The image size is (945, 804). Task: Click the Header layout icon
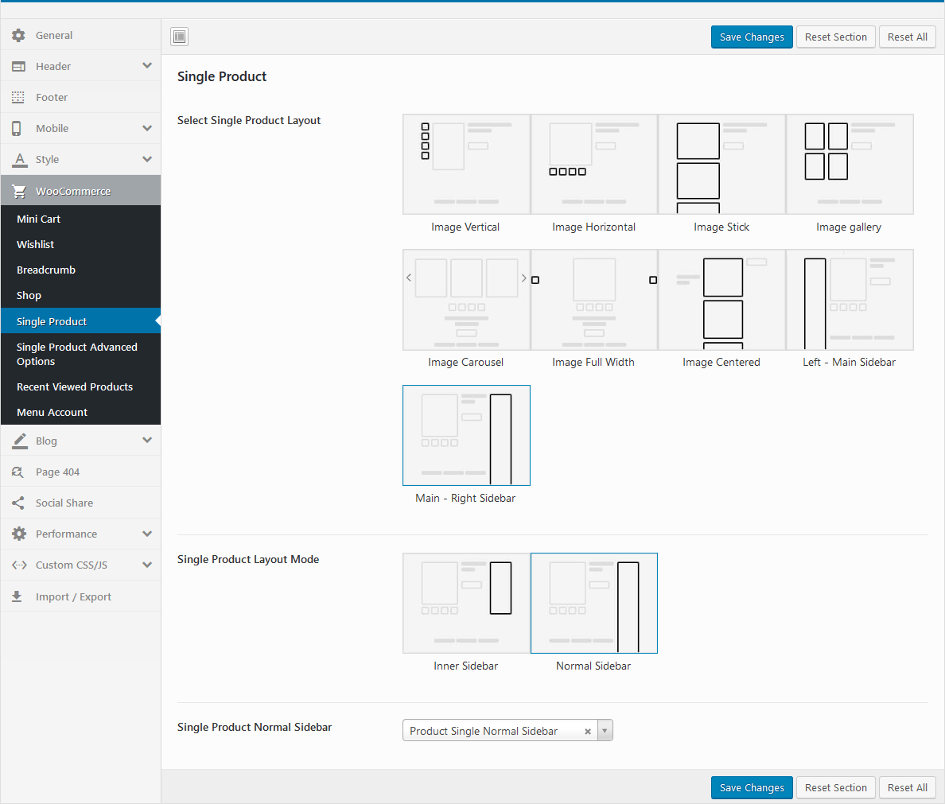(x=18, y=66)
